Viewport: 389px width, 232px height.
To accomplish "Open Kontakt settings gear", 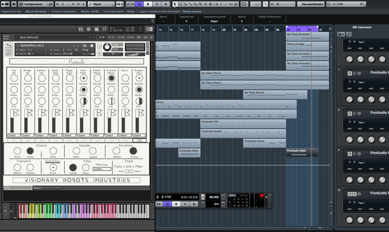I will point(89,29).
